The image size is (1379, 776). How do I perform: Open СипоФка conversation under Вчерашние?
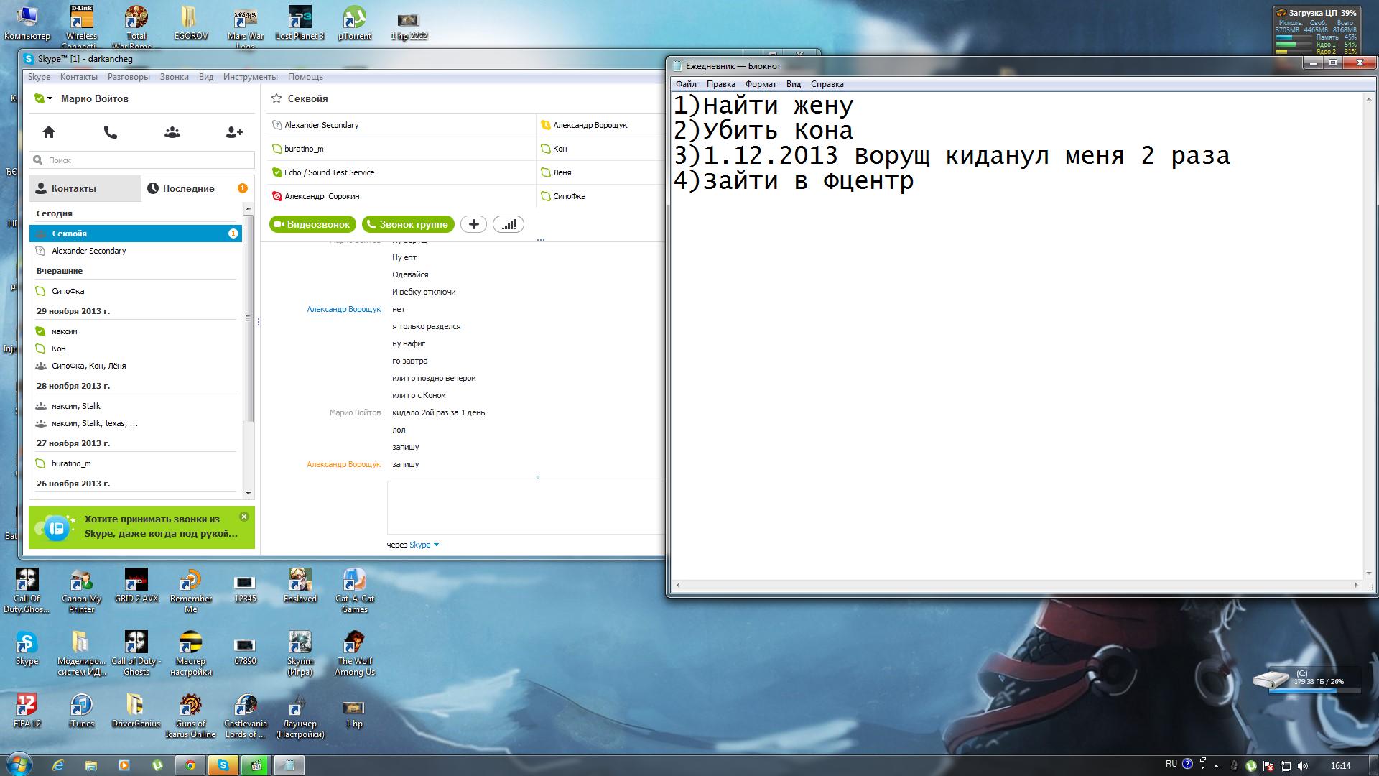click(136, 291)
